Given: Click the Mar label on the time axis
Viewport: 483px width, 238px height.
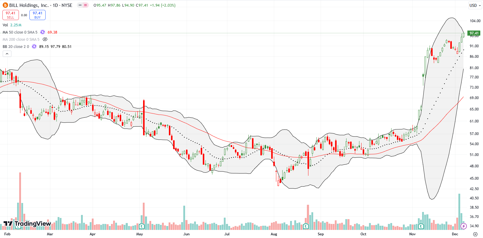Looking at the screenshot, I should click(50, 234).
